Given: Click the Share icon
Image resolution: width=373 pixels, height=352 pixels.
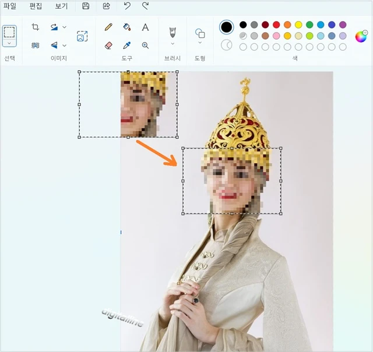Looking at the screenshot, I should 106,6.
